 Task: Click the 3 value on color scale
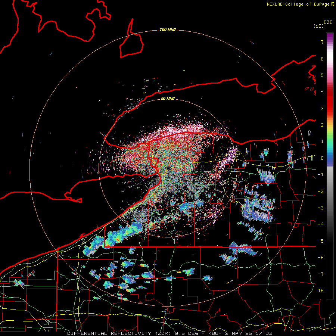[322, 108]
